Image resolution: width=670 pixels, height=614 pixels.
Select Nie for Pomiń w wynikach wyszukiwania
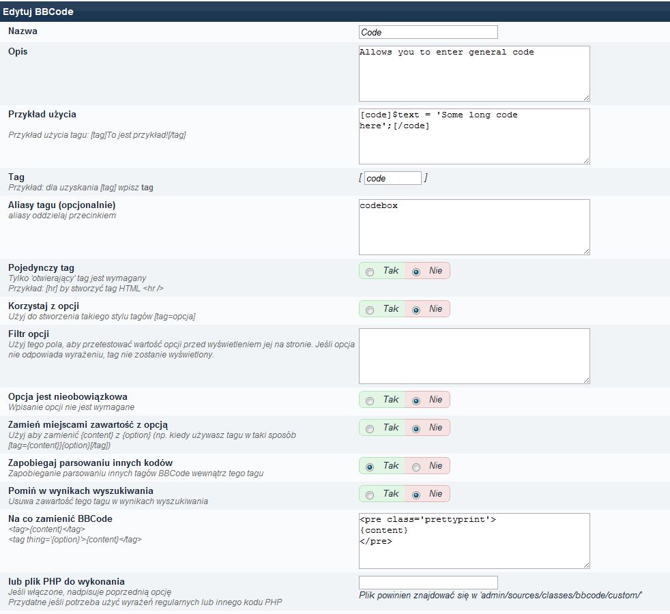click(x=416, y=495)
